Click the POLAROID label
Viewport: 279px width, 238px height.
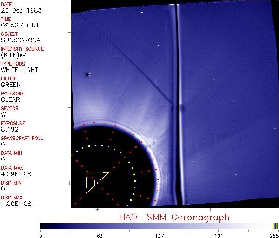(x=12, y=93)
